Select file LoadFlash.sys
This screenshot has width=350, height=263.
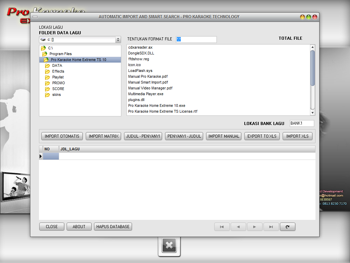click(140, 71)
